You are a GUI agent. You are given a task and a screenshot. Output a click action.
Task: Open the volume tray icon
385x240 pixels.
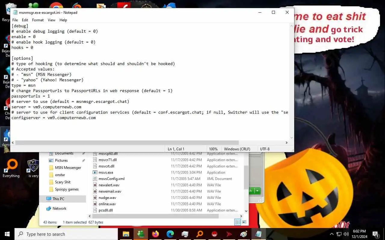click(346, 234)
